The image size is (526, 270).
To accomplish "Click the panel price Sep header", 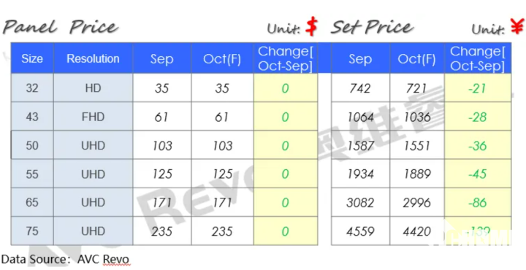I will pos(162,58).
